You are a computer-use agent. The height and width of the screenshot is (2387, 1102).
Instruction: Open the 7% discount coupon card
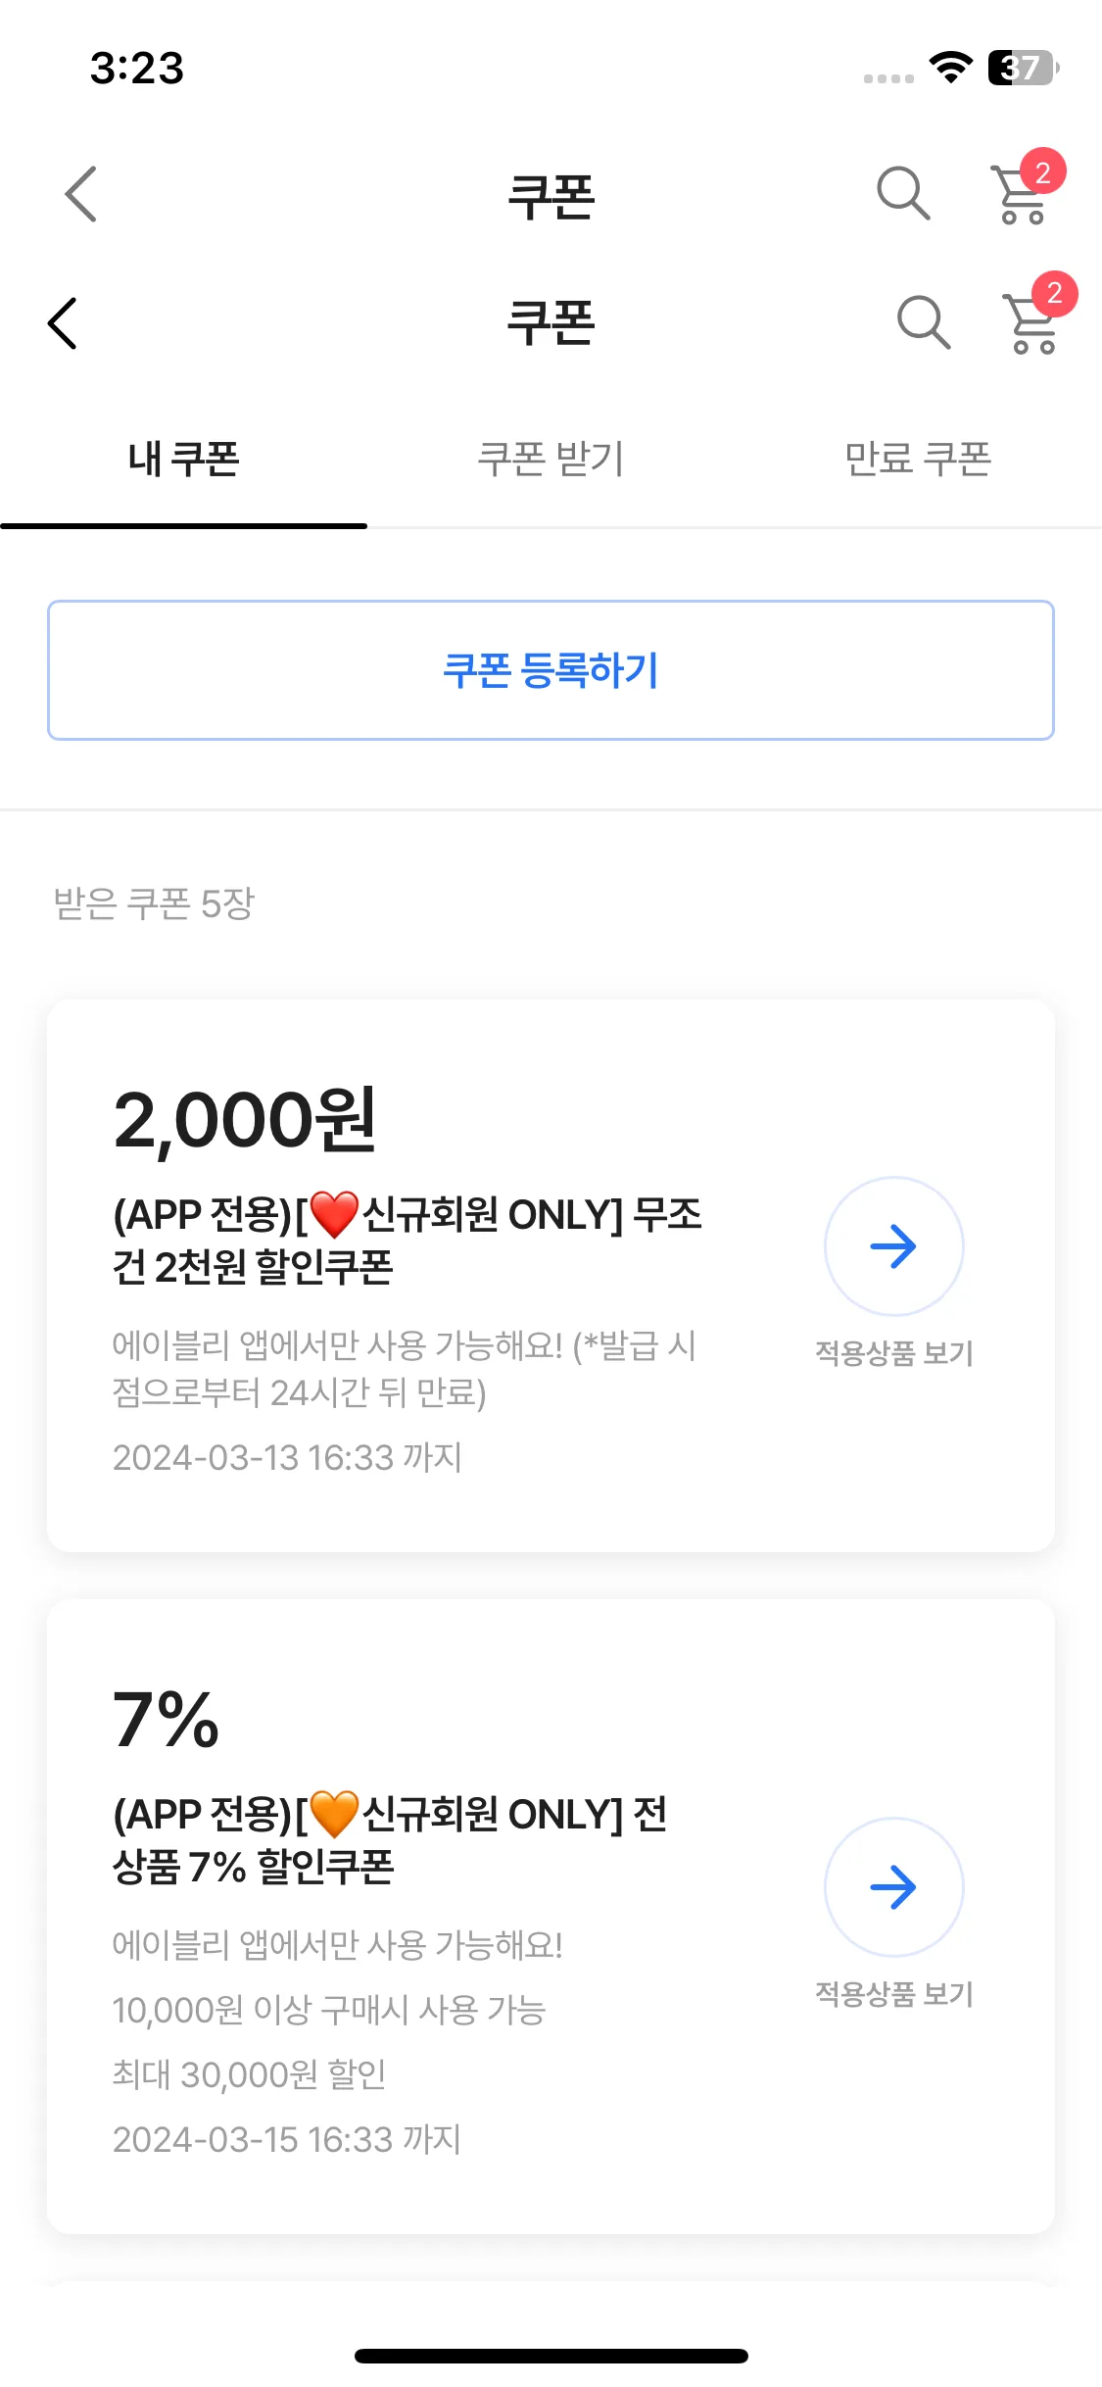(x=551, y=1917)
